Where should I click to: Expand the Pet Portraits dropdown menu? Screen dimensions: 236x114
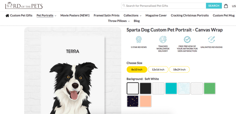pyautogui.click(x=46, y=15)
